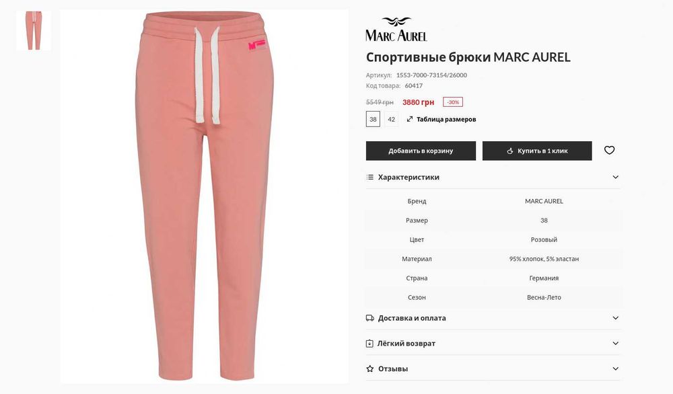Select the pants thumbnail image

point(34,30)
